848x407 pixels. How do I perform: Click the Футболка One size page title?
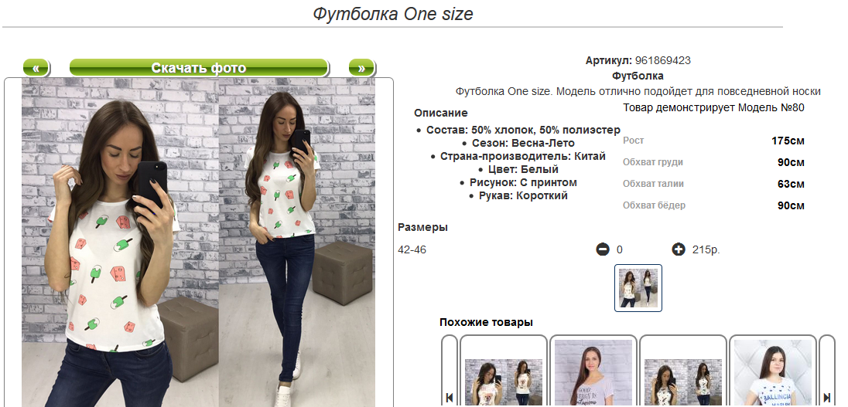click(x=393, y=13)
